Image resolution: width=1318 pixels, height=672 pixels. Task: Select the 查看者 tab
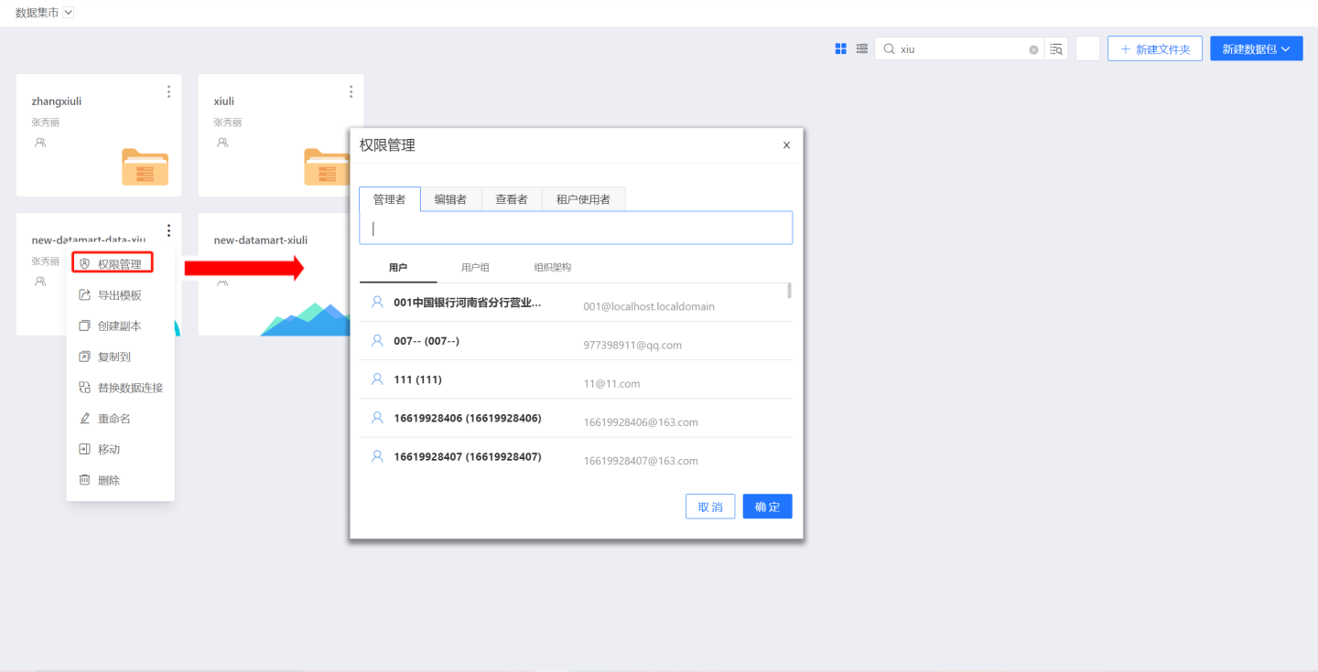pos(512,199)
